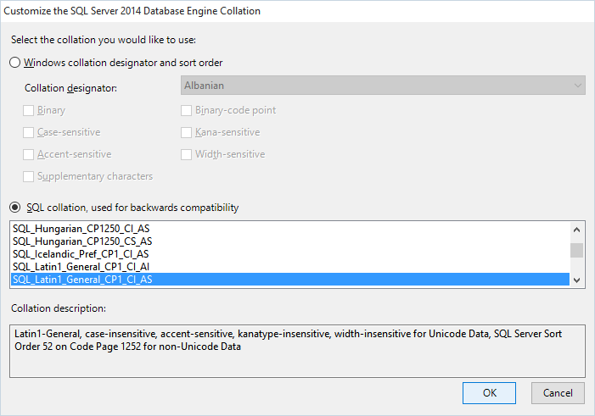Image resolution: width=595 pixels, height=416 pixels.
Task: Select SQL_Hungarian_CP1250_CS_AS in the list
Action: click(x=290, y=241)
